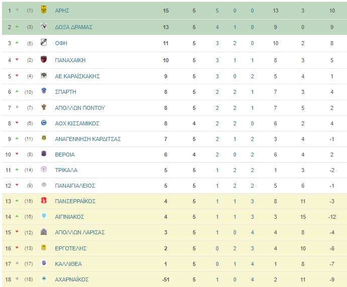Open the ΑΠΟΛΛΩΝ ΛΑΡΙΣΑΣ team page
Image resolution: width=347 pixels, height=287 pixels.
(x=80, y=232)
